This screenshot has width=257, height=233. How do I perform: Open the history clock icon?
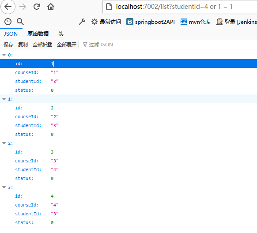coord(8,22)
